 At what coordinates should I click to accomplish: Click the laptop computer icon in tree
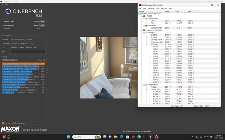point(141,14)
